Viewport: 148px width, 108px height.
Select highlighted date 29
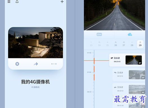point(140,44)
